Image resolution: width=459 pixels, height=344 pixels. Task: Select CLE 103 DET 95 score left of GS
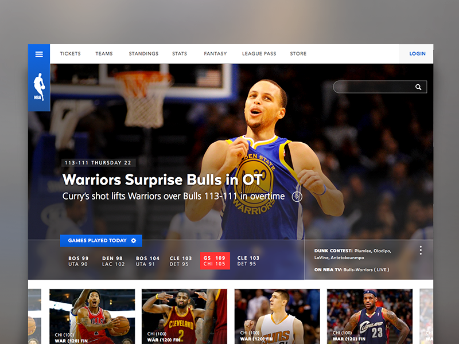180,261
